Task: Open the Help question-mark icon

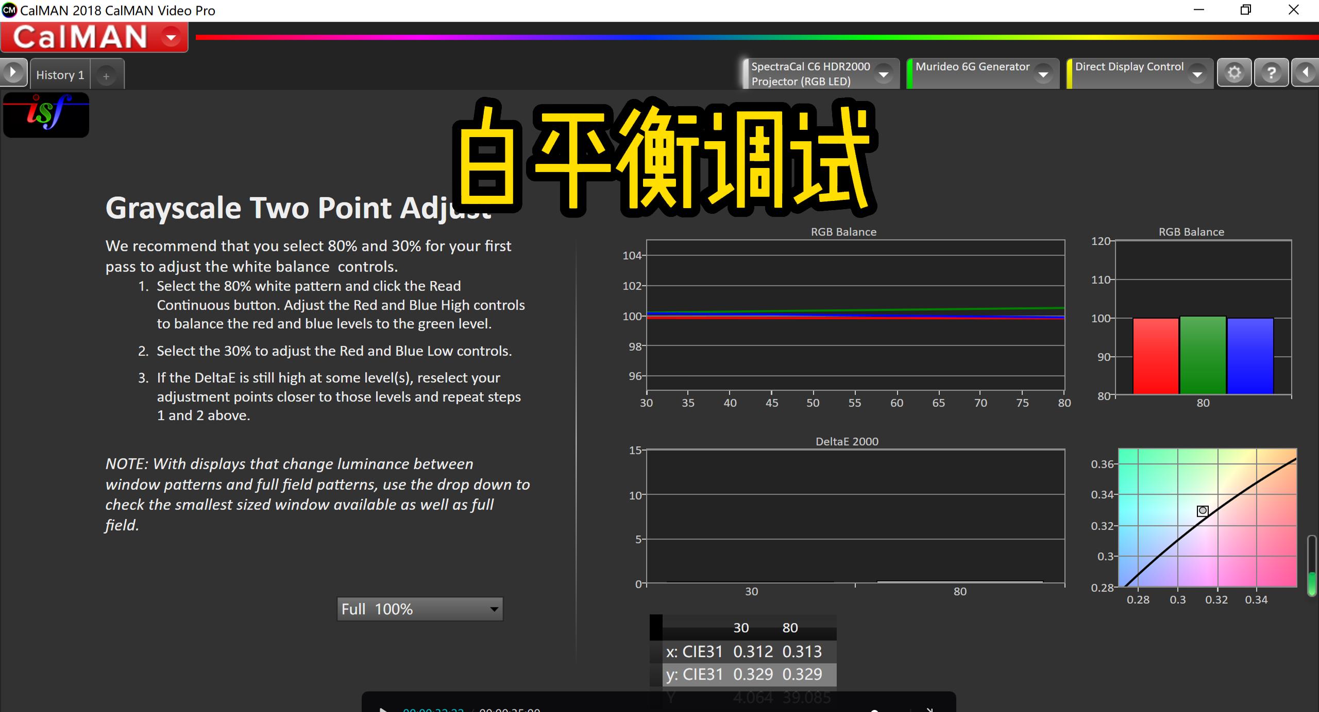Action: coord(1272,72)
